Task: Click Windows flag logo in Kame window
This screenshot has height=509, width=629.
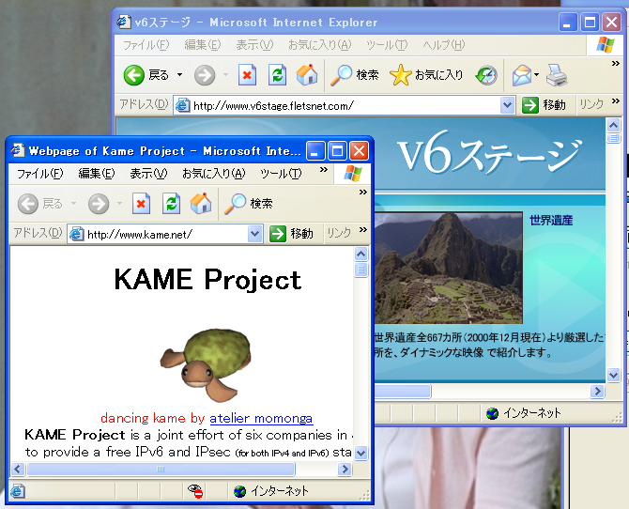Action: coord(353,174)
